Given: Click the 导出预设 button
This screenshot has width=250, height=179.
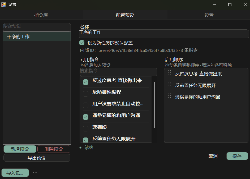Looking at the screenshot, I should (x=37, y=158).
